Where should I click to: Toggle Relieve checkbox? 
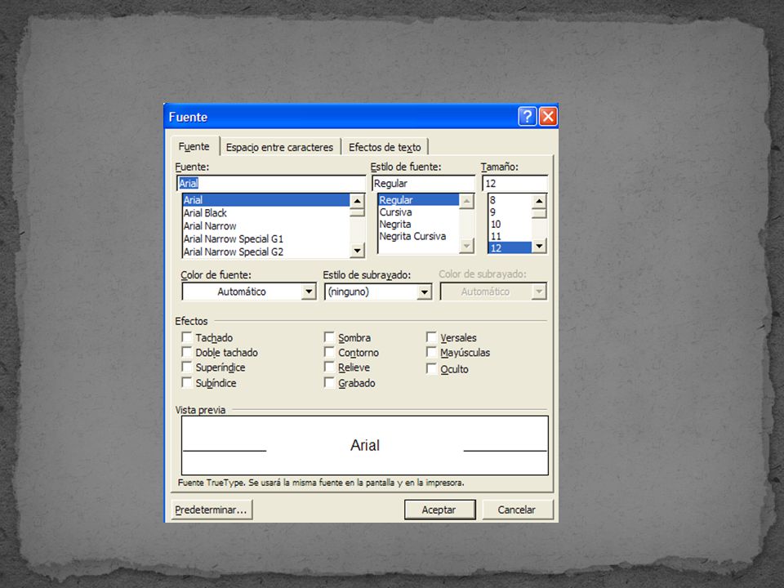pos(329,367)
